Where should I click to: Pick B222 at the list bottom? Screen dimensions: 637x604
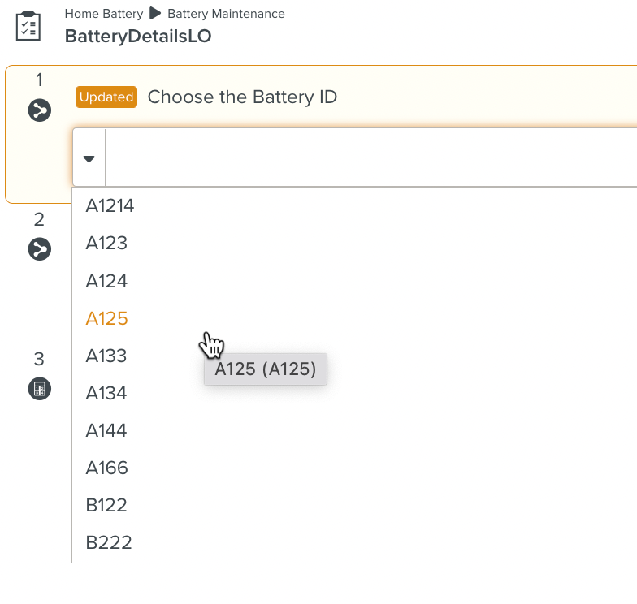coord(108,542)
